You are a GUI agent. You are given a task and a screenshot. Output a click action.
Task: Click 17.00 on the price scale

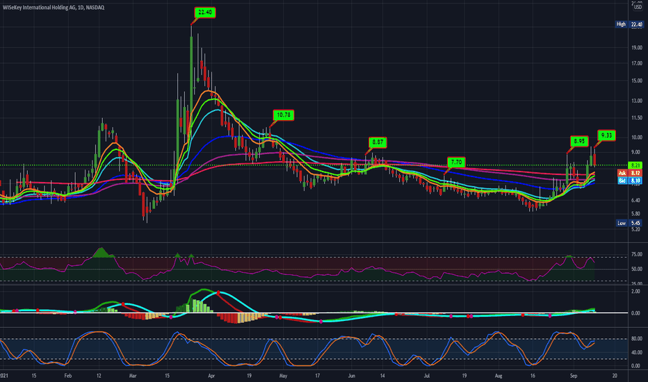pyautogui.click(x=636, y=63)
